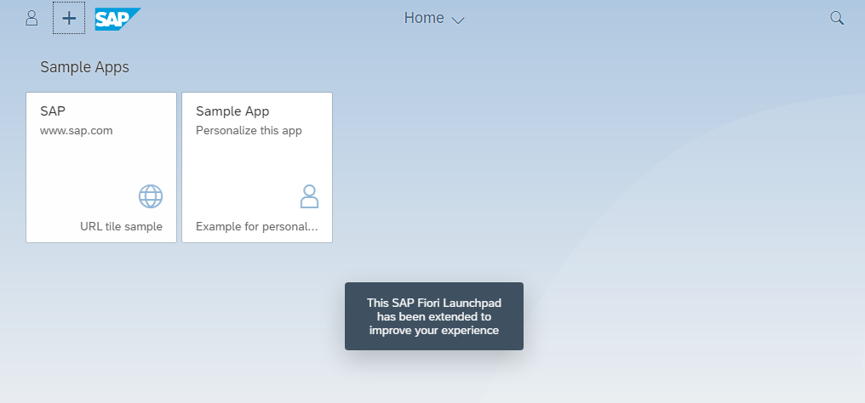Open the SAP www.sap.com tile
The image size is (865, 403).
tap(101, 167)
